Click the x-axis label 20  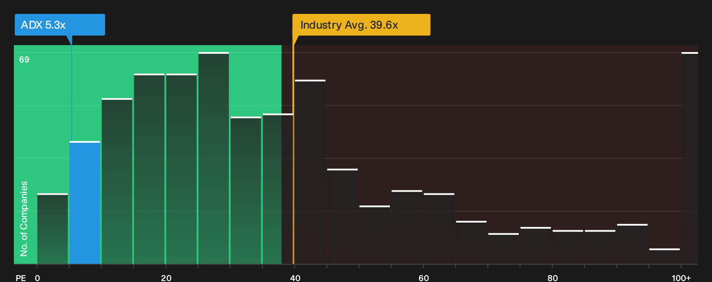tap(166, 278)
